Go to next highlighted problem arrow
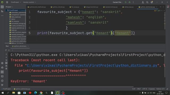This screenshot has width=170, height=95. pyautogui.click(x=164, y=11)
